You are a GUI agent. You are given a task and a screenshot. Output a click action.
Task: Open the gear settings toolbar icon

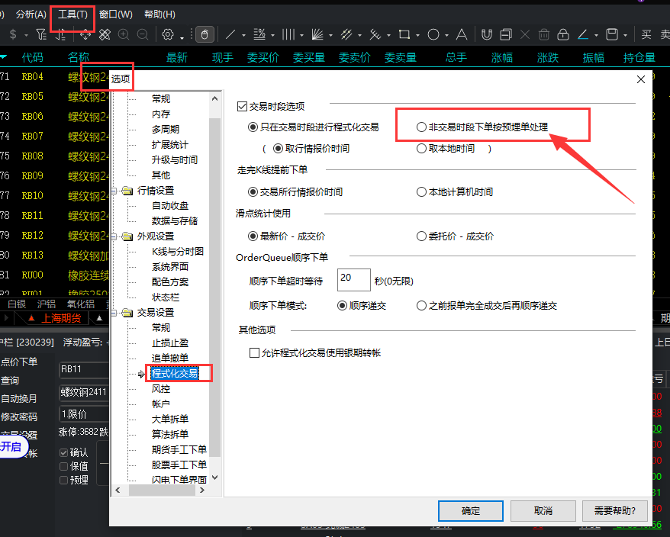pos(168,34)
